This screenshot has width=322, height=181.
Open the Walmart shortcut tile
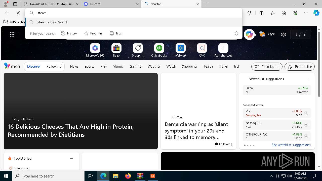181,50
